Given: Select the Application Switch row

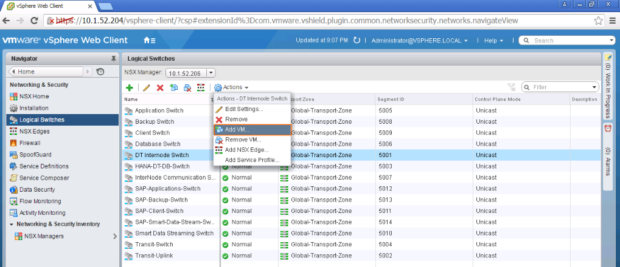Looking at the screenshot, I should tap(362, 110).
